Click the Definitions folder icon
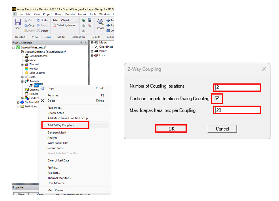This screenshot has width=279, height=201. 22,106
